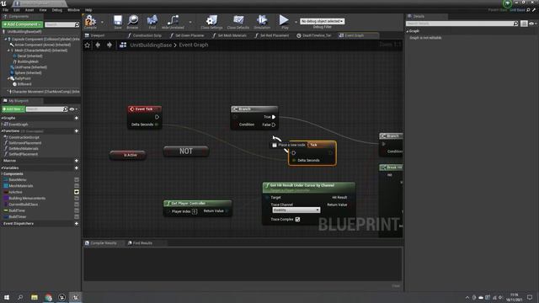The width and height of the screenshot is (539, 303).
Task: Compile the blueprint with the Compile icon
Action: point(90,21)
